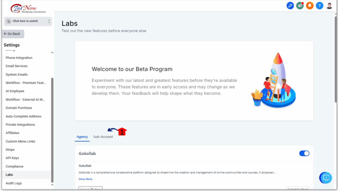Open Phone Integration settings
The image size is (338, 191).
(19, 58)
